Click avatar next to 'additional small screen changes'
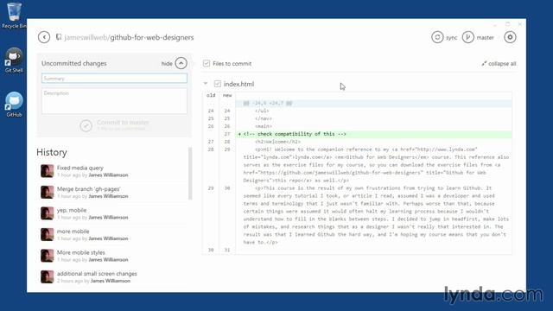Screen dimensions: 553x311 pos(47,276)
